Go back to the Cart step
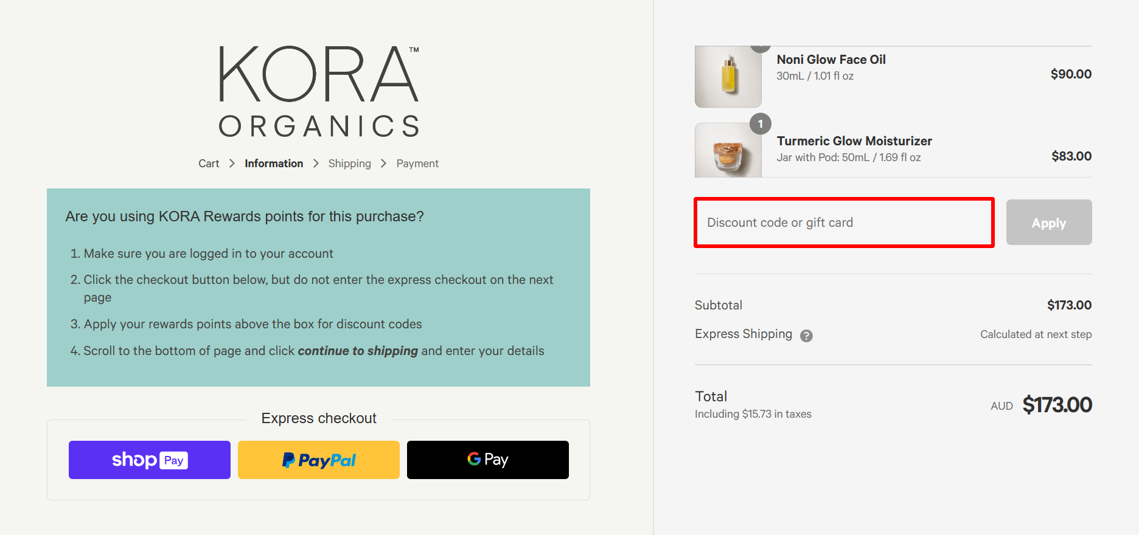 (209, 163)
